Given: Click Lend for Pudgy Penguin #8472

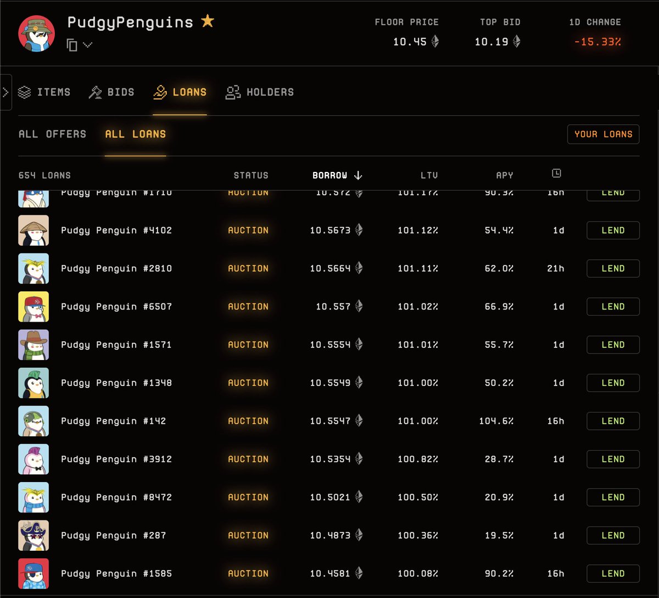Looking at the screenshot, I should (x=613, y=497).
